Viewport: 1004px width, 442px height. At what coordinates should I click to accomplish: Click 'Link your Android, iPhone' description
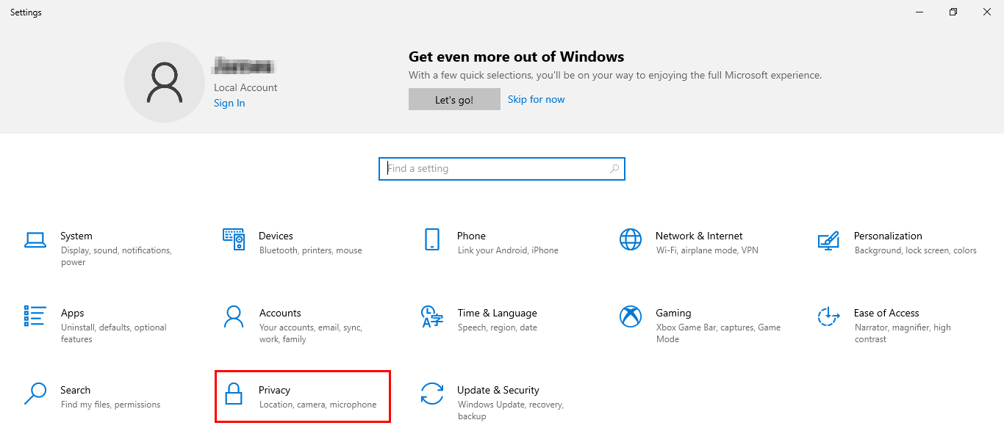[508, 250]
